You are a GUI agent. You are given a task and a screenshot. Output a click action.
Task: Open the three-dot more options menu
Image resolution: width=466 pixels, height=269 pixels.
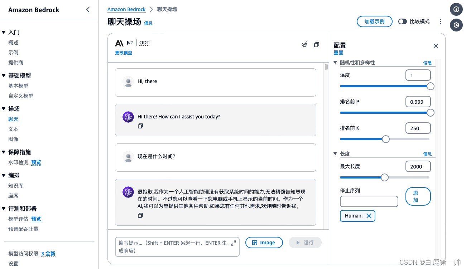pyautogui.click(x=441, y=21)
